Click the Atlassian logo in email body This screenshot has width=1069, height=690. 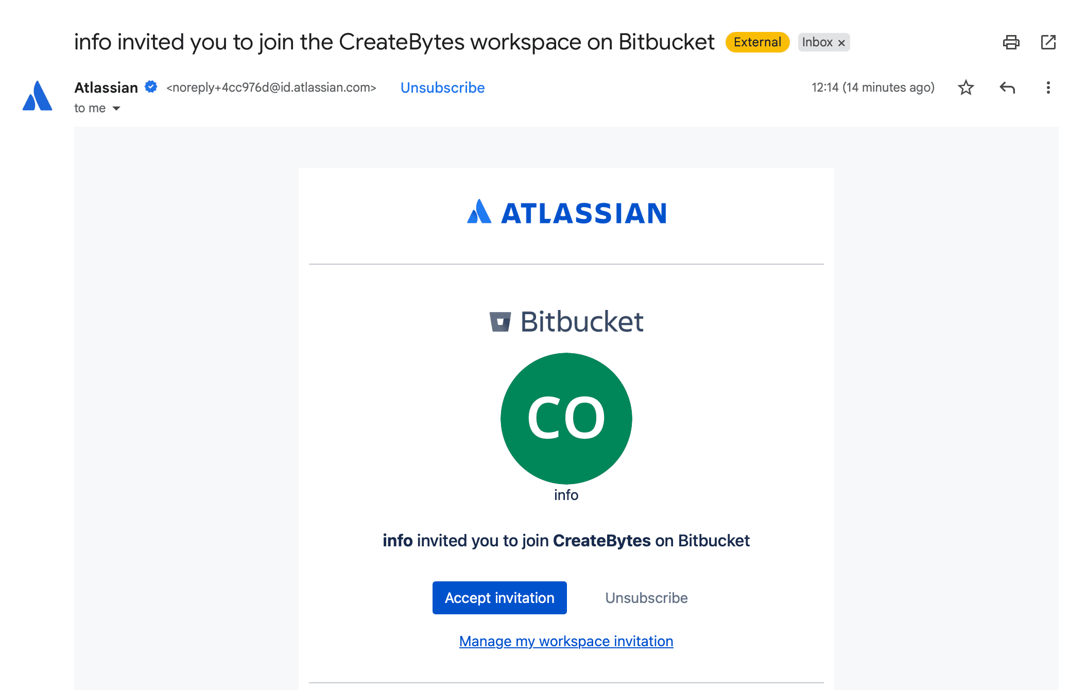[x=566, y=213]
